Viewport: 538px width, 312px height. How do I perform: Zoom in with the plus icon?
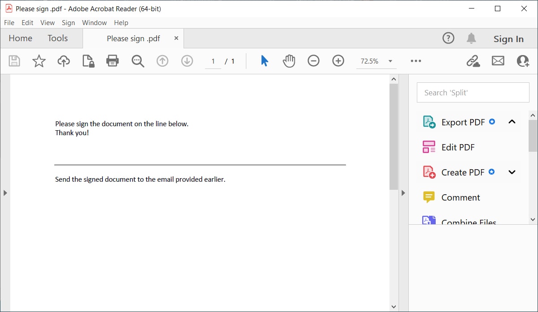338,61
